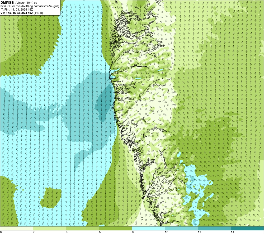The image size is (264, 234).
Task: Select the 'IT: Fim. 14. 03. 2024 18Z' line
Action: (17, 9)
